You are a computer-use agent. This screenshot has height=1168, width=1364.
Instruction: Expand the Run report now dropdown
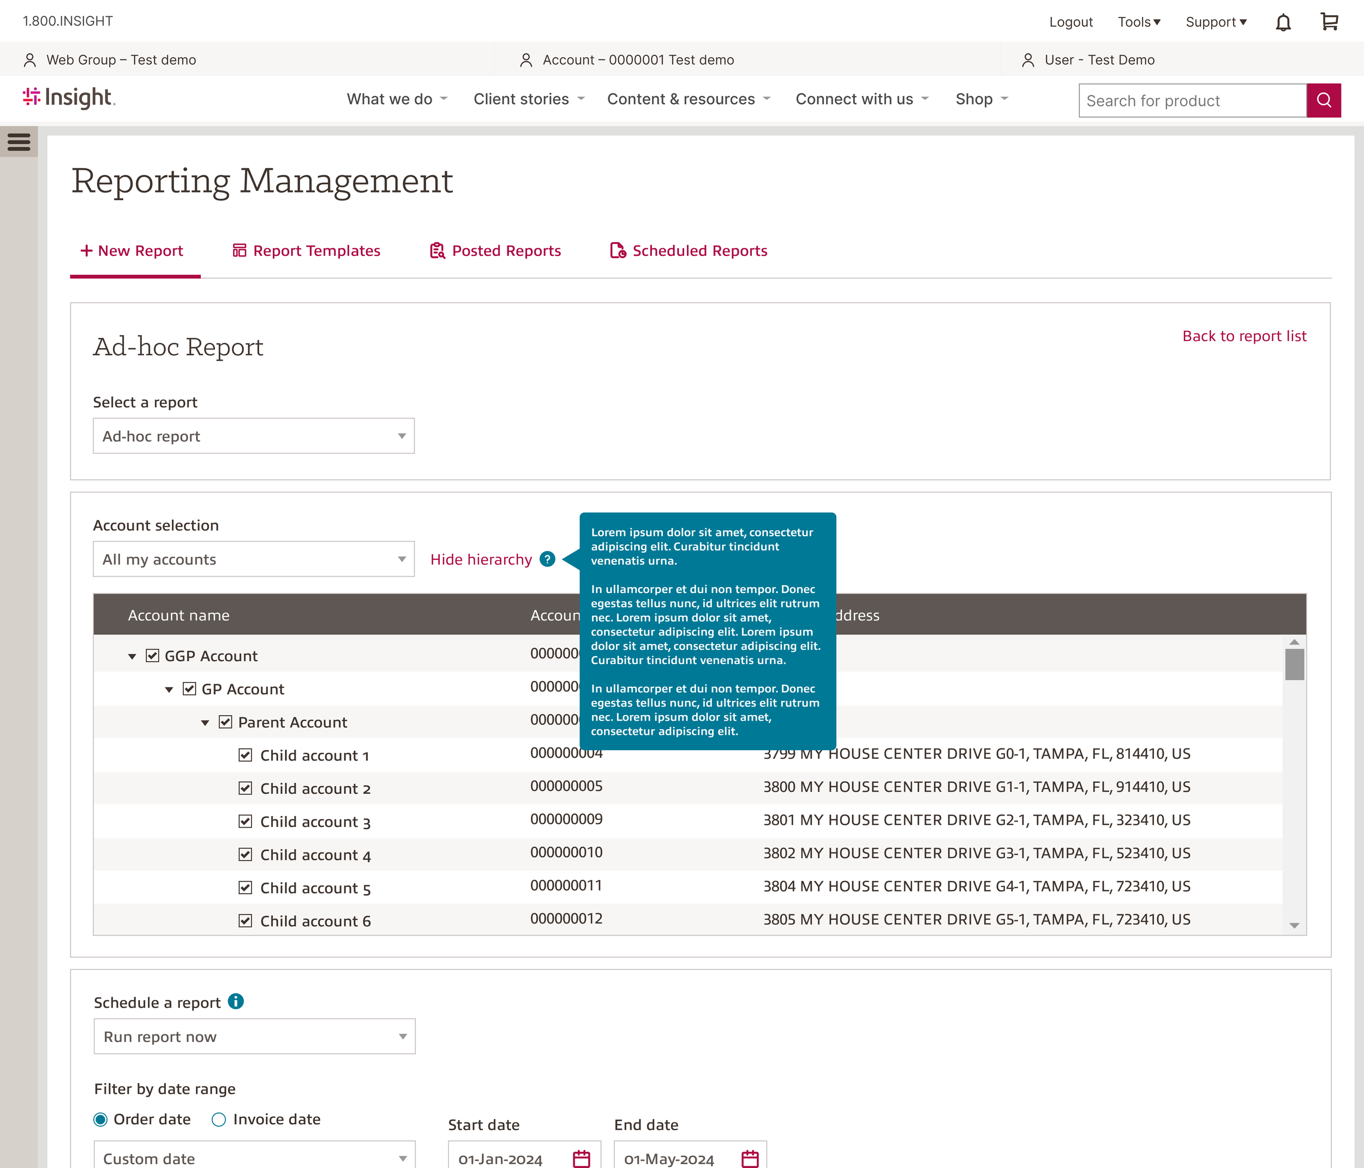coord(254,1037)
